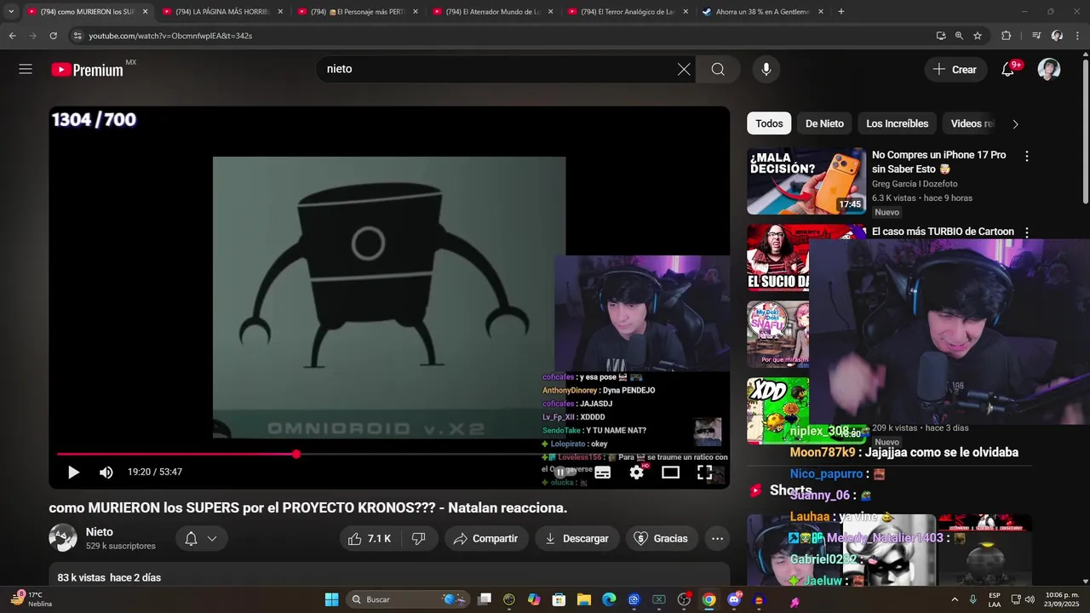Switch to theater mode view
Viewport: 1090px width, 613px height.
pos(671,472)
